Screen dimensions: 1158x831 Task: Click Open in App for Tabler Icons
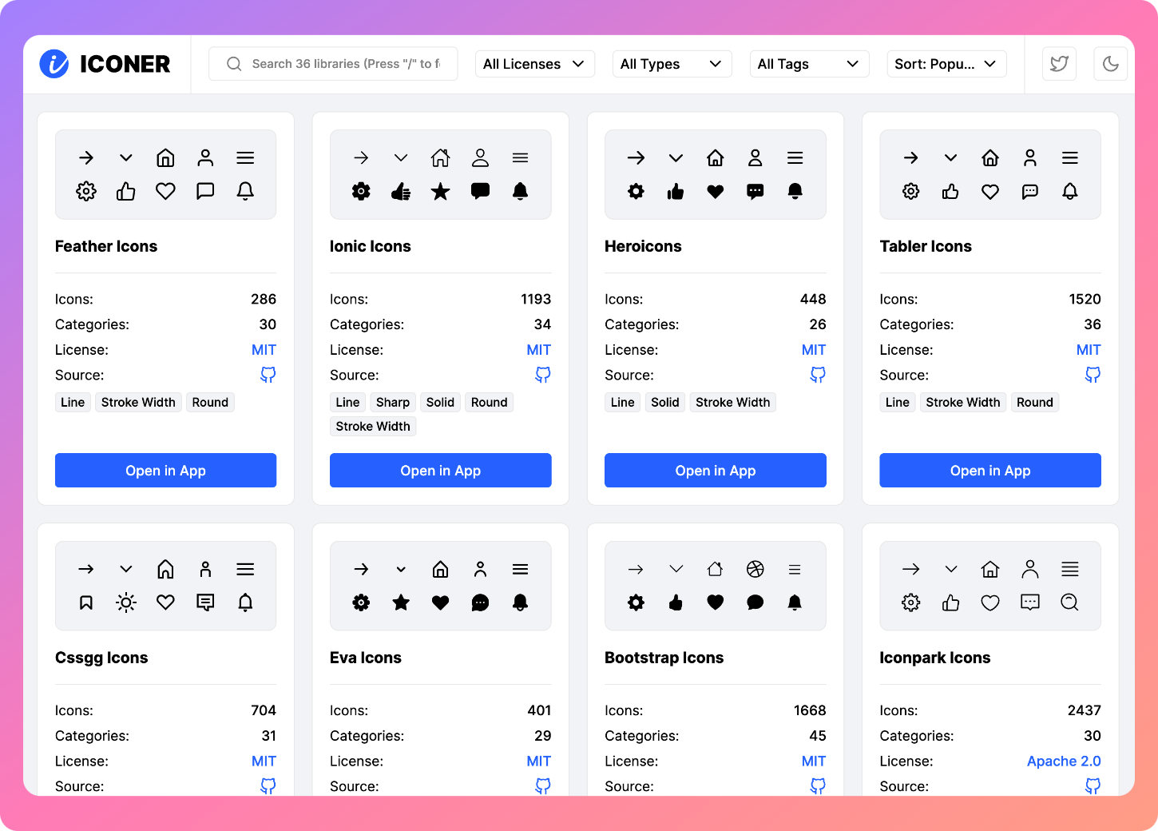tap(990, 471)
